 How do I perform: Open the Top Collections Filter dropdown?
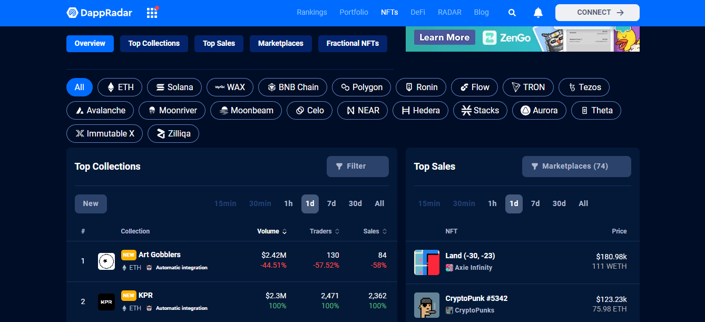358,166
